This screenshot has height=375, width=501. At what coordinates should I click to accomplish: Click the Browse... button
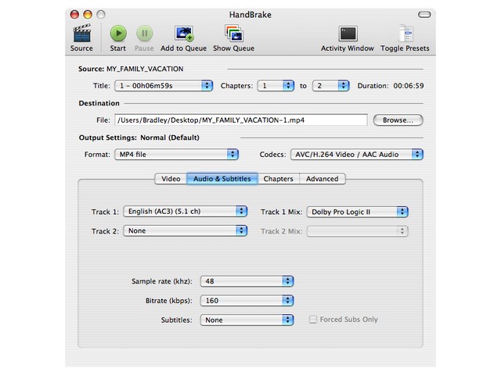(398, 120)
